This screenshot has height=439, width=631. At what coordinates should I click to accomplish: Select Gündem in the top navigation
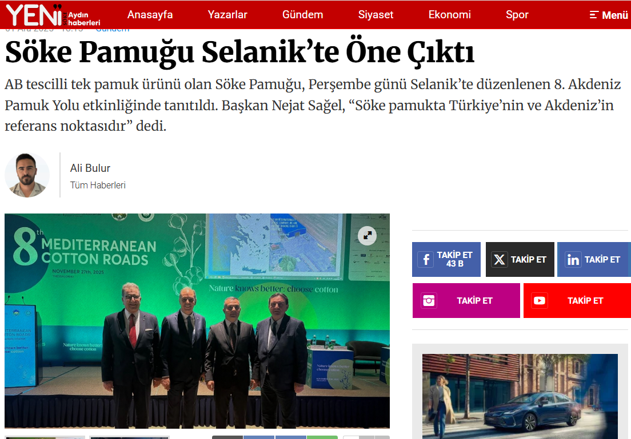click(302, 15)
